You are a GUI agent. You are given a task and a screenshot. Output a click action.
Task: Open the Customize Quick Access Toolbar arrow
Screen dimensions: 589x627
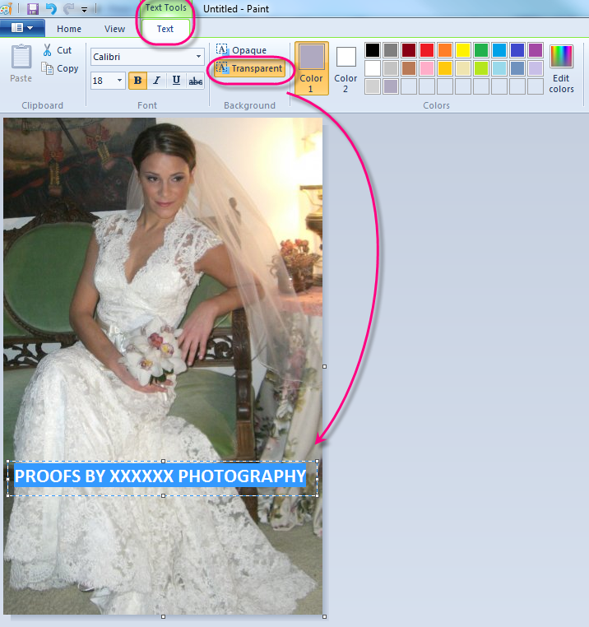click(84, 9)
